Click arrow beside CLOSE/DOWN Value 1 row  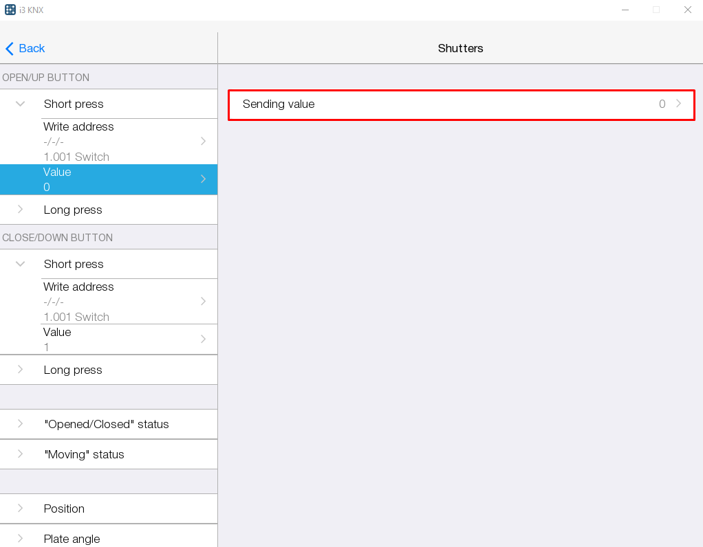tap(203, 339)
